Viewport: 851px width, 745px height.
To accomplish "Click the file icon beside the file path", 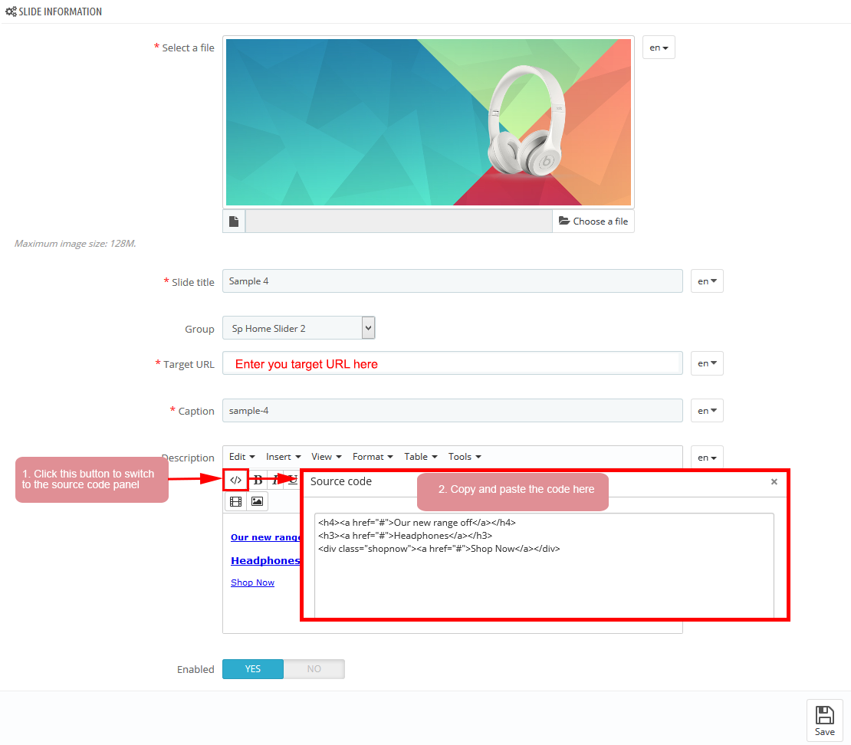I will click(x=234, y=222).
